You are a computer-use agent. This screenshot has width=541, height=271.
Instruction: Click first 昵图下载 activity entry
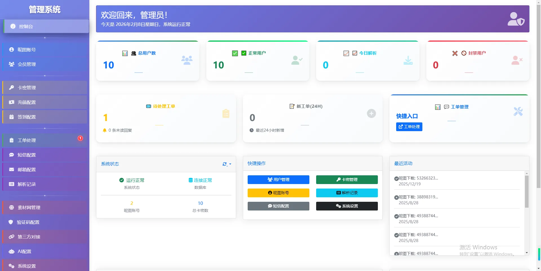coord(418,181)
